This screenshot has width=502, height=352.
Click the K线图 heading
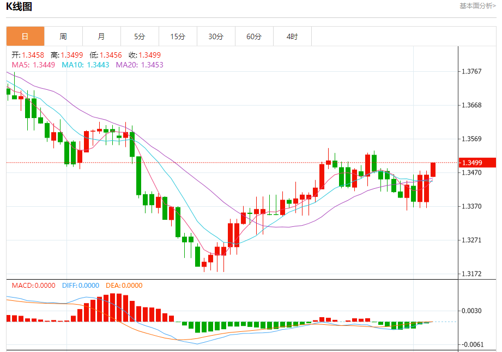[19, 7]
